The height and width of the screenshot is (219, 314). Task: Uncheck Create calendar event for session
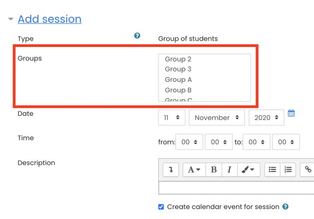pyautogui.click(x=161, y=207)
